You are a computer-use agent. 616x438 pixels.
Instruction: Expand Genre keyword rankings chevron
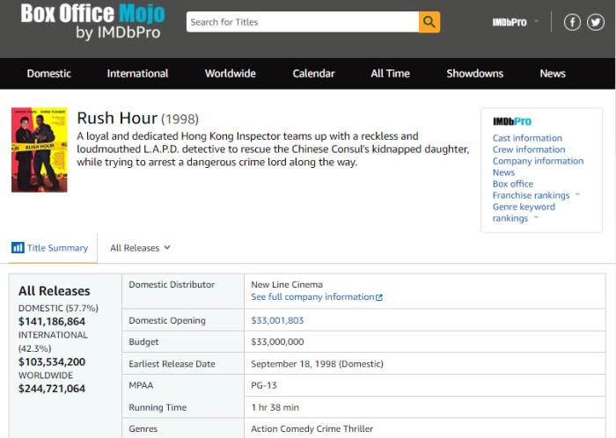pos(536,218)
